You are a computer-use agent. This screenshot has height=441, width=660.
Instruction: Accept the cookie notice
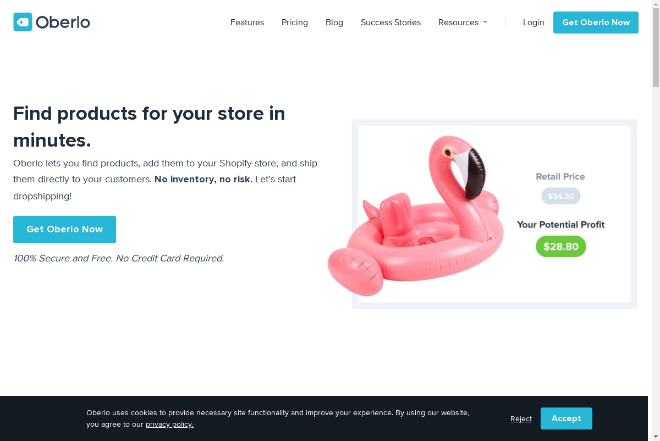tap(566, 418)
